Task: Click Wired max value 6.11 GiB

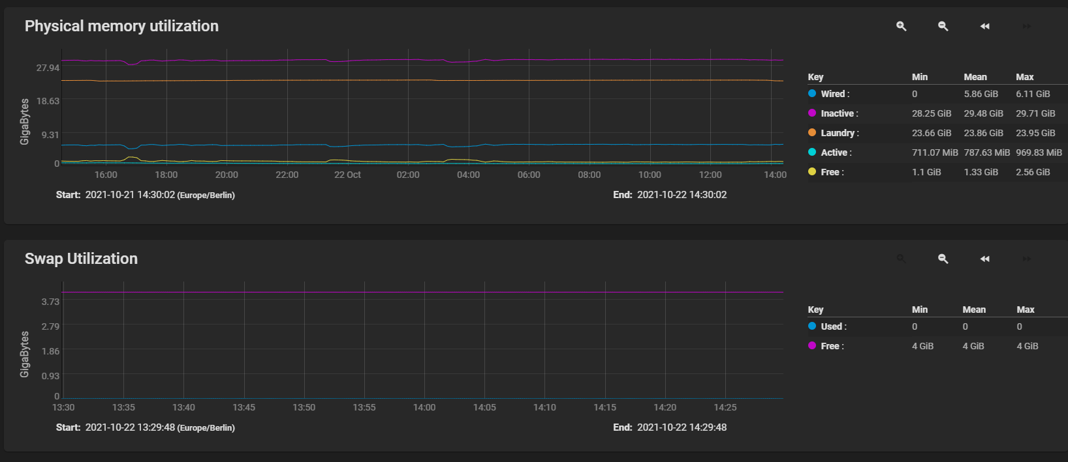Action: click(x=1033, y=94)
